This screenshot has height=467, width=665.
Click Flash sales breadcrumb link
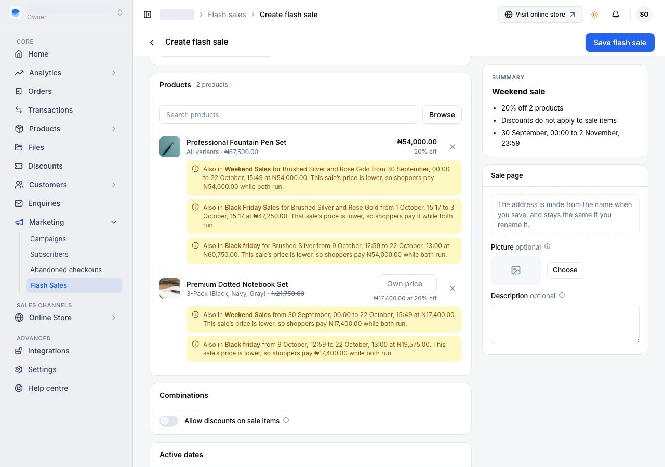[x=227, y=15]
